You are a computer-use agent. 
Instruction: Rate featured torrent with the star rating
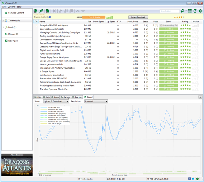click(179, 17)
